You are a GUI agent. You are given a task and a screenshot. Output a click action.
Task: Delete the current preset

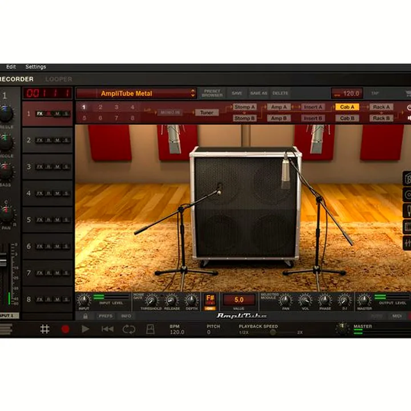point(280,93)
